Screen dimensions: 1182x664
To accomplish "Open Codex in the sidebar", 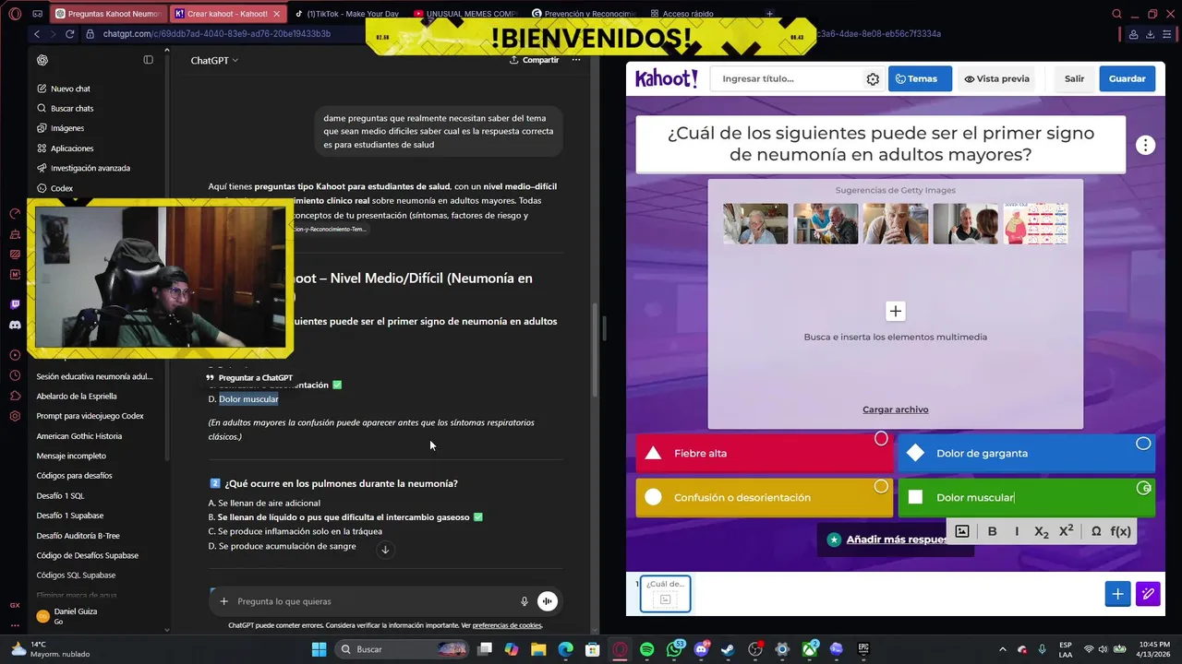I will (x=62, y=188).
